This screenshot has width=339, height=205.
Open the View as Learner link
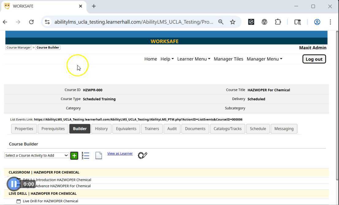(x=120, y=153)
